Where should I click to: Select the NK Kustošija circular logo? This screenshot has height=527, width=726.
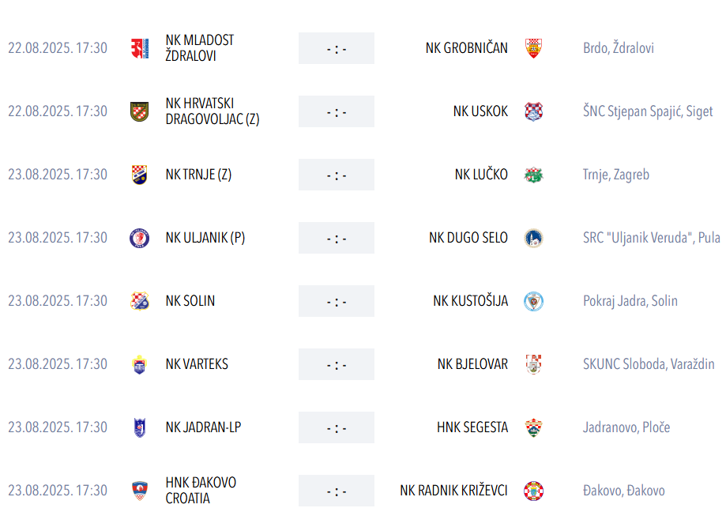533,302
